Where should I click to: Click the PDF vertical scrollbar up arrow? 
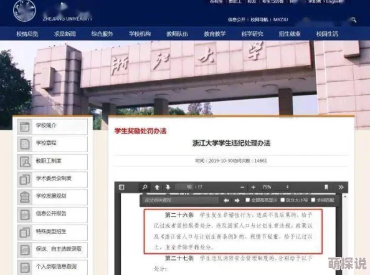point(345,196)
